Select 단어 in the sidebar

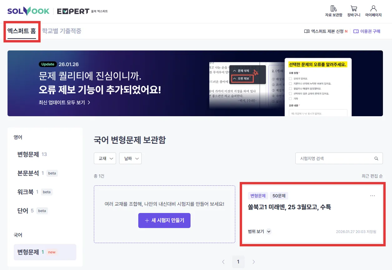click(32, 210)
